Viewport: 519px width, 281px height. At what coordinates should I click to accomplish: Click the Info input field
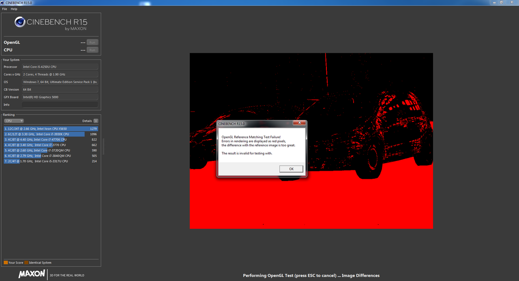coord(60,105)
